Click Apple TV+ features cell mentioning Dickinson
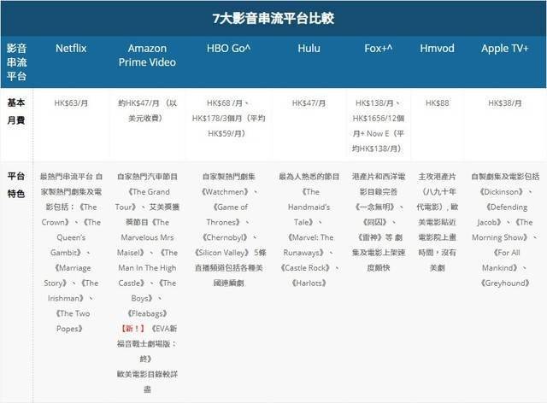Screen dimensions: 547x403 pyautogui.click(x=505, y=230)
